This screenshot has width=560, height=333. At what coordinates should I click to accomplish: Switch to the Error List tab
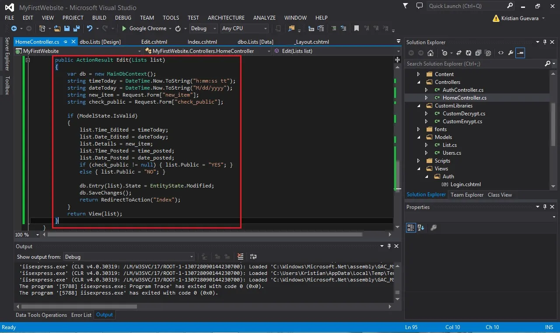point(81,315)
